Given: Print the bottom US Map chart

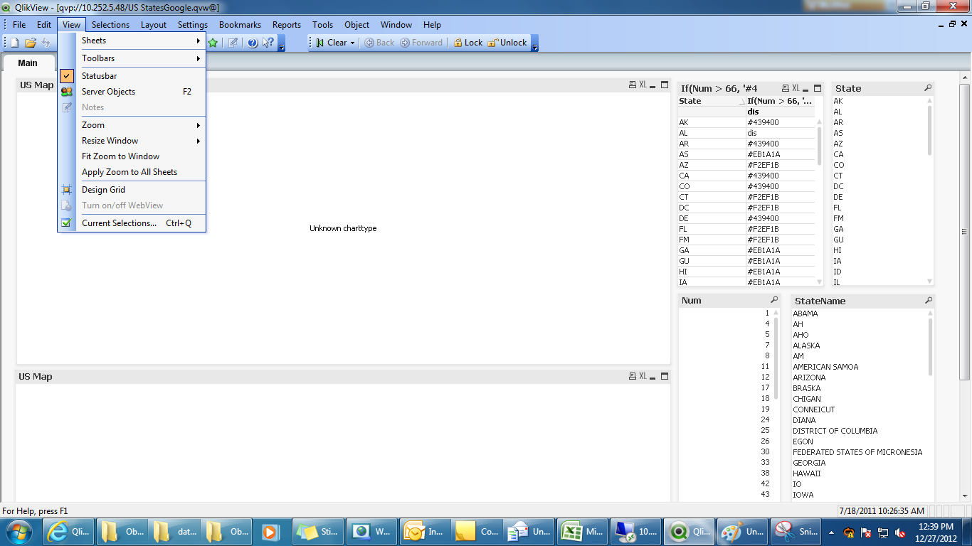Looking at the screenshot, I should tap(632, 376).
